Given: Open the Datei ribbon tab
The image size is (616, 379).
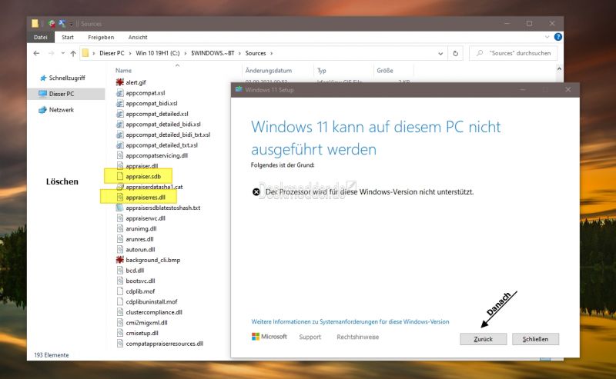Looking at the screenshot, I should 41,37.
